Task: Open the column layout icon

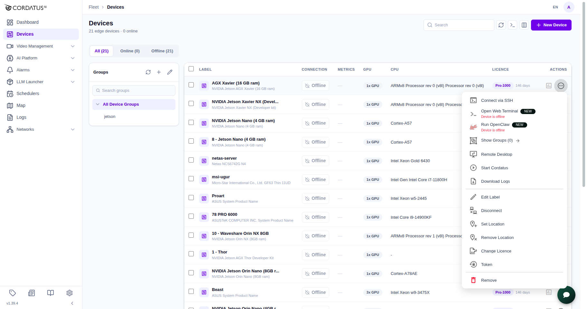Action: click(x=524, y=25)
